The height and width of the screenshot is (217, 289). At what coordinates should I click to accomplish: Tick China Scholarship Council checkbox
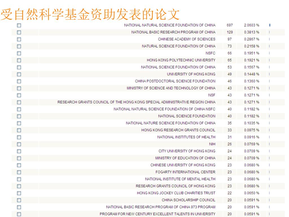coord(19,201)
